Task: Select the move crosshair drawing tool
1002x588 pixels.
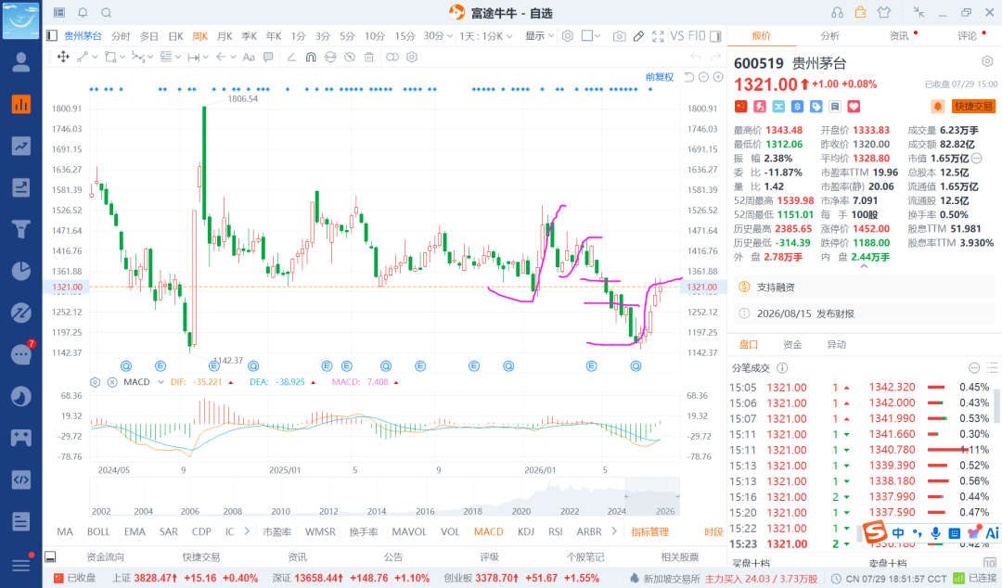Action: (x=63, y=57)
